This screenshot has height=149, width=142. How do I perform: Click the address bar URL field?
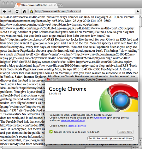click(85, 11)
